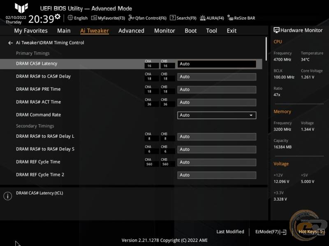Click the Core Voltage value 1.261 V
Image resolution: width=329 pixels, height=246 pixels.
[x=307, y=77]
